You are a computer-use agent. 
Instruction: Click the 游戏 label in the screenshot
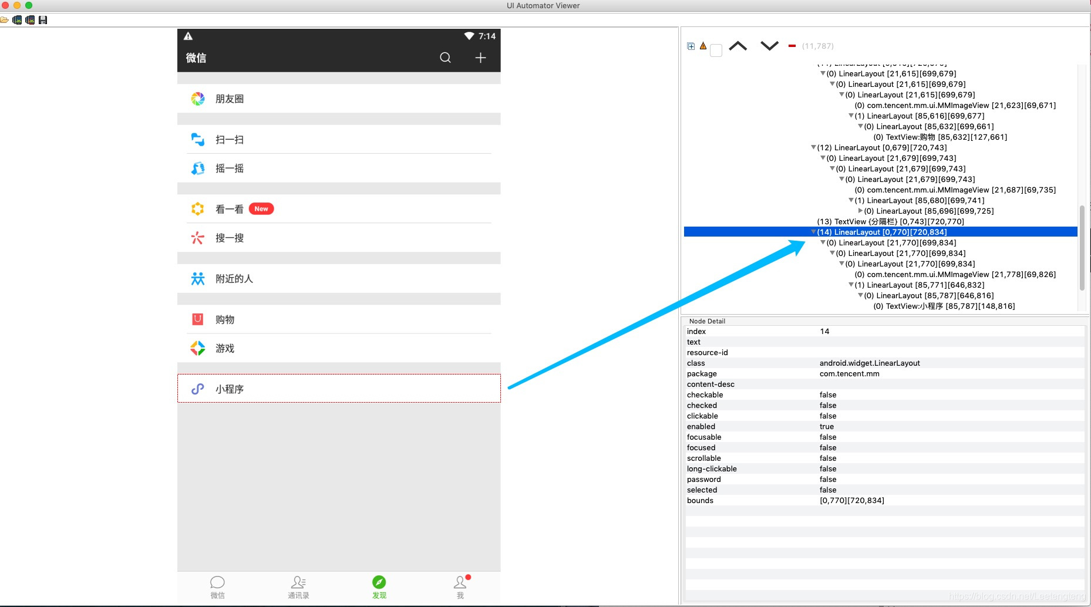click(225, 349)
